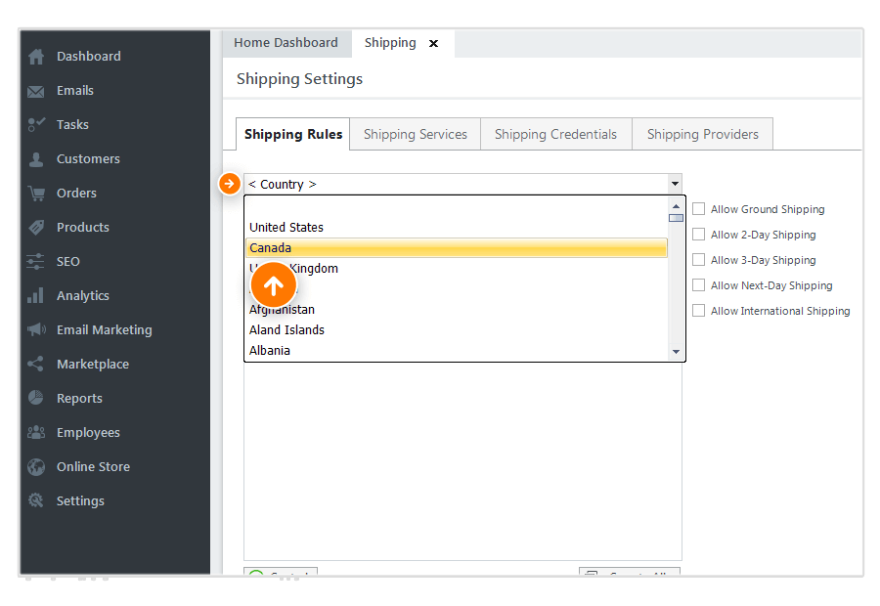Open Online Store section
The width and height of the screenshot is (880, 606).
coord(93,467)
